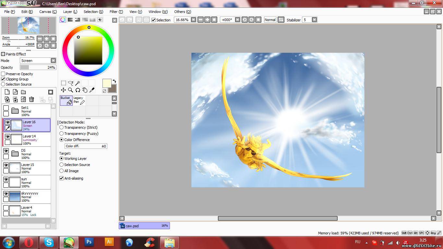The image size is (443, 249).
Task: Set target to All Image
Action: tap(61, 171)
